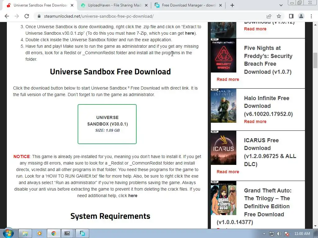318x238 pixels.
Task: Open Grand Theft Auto Trilogy download link
Action: coord(255,206)
